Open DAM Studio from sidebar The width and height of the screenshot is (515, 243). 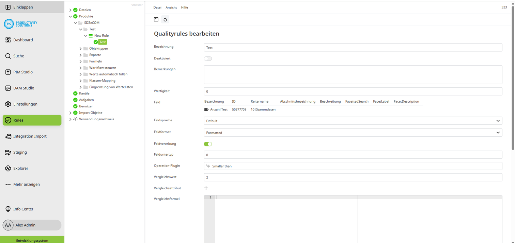(8, 88)
